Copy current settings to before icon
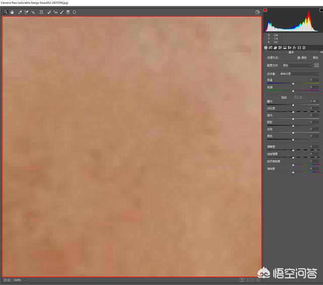The height and width of the screenshot is (285, 323). click(x=252, y=280)
